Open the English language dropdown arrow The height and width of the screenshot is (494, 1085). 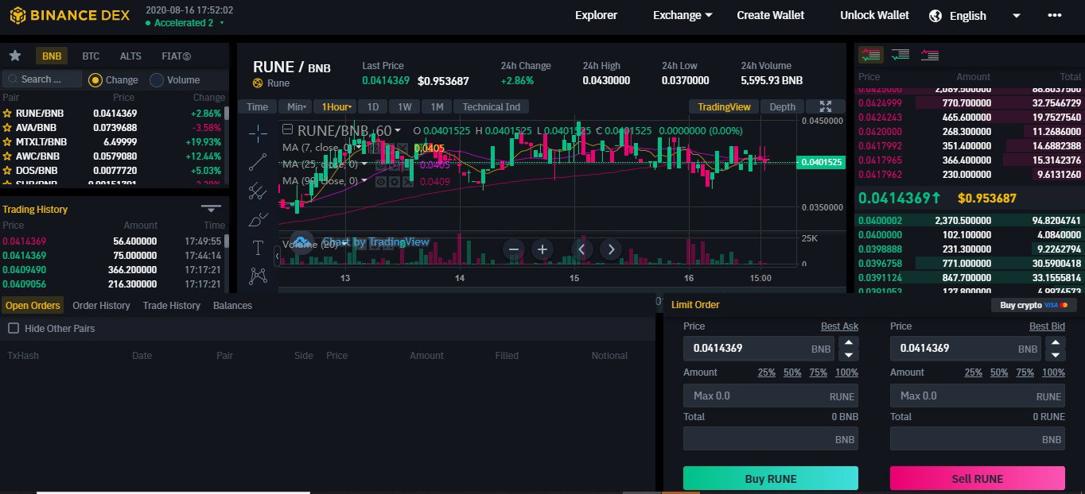1016,16
